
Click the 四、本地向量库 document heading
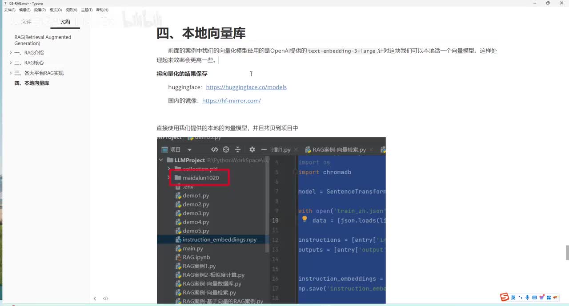(201, 33)
